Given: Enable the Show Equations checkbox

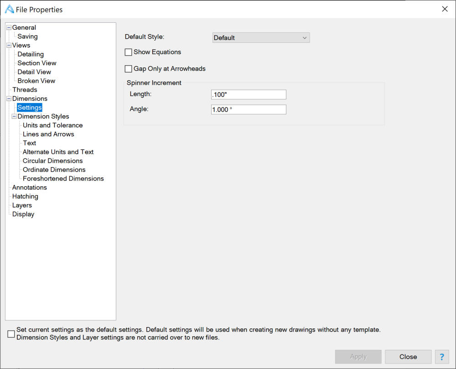Looking at the screenshot, I should point(129,52).
